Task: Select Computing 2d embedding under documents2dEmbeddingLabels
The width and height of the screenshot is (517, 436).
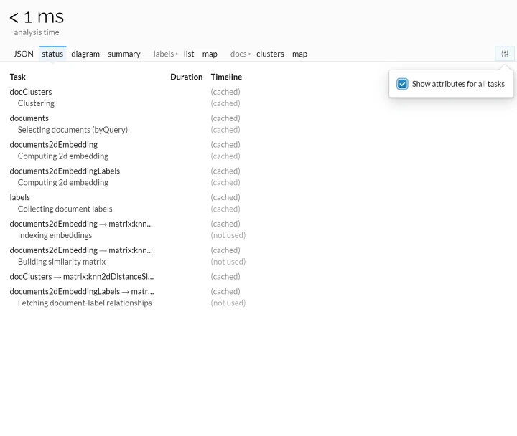Action: pyautogui.click(x=63, y=182)
